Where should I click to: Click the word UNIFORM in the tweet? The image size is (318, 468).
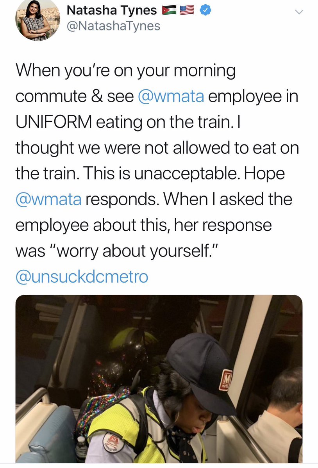click(x=54, y=122)
